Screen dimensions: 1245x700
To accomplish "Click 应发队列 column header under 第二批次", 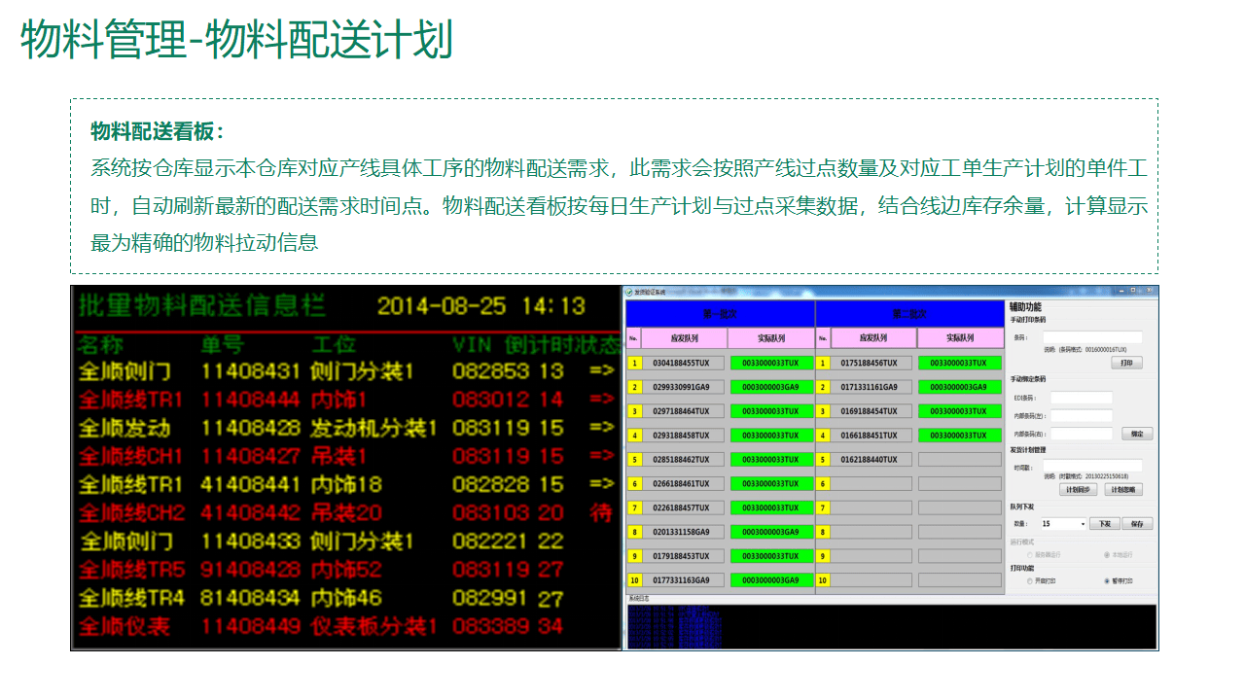I will pos(873,338).
